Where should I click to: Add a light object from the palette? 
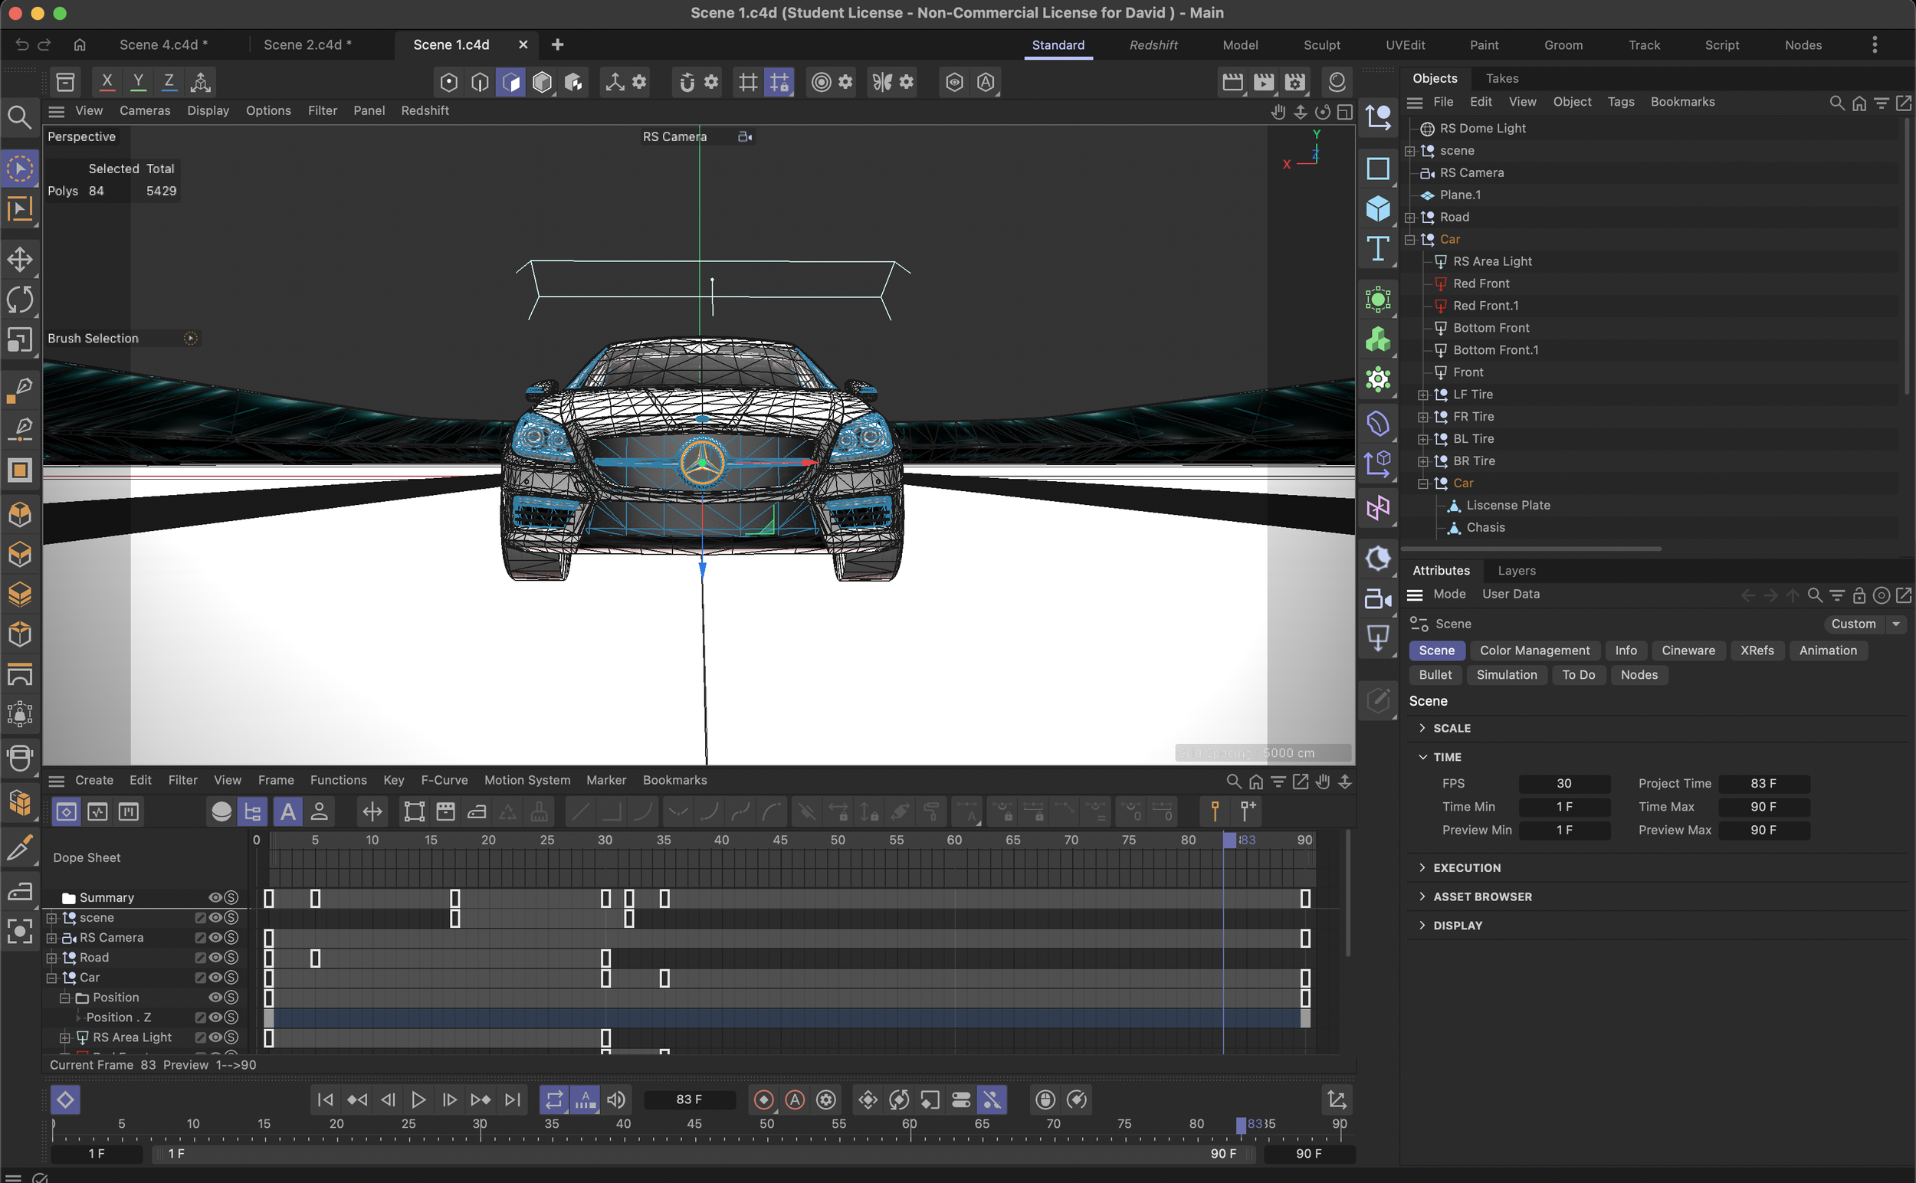[1377, 639]
